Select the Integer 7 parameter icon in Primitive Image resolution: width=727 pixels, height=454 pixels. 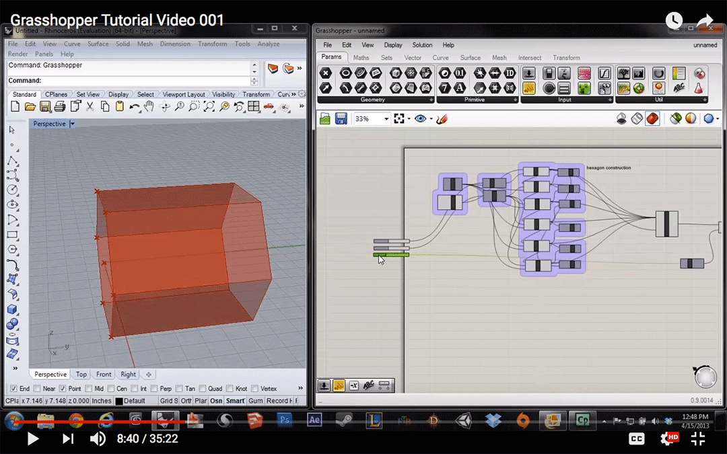pyautogui.click(x=445, y=87)
